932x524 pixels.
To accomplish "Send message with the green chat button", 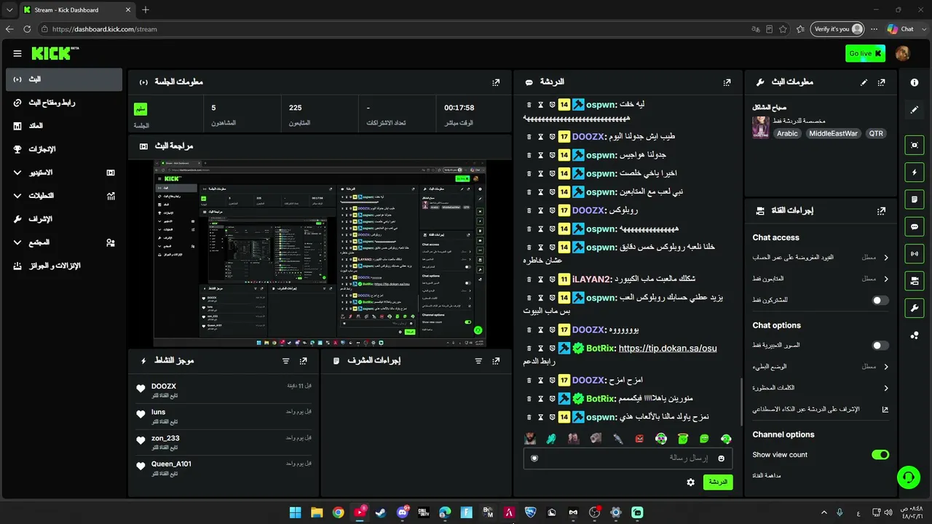I will (718, 482).
